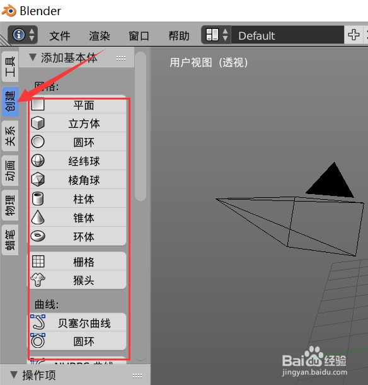Open the 文件 menu
368x385 pixels.
60,36
